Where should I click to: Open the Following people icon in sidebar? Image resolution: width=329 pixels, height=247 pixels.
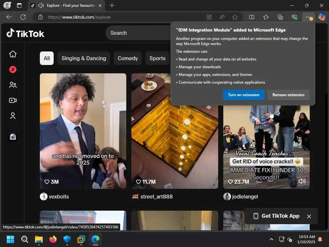(13, 85)
